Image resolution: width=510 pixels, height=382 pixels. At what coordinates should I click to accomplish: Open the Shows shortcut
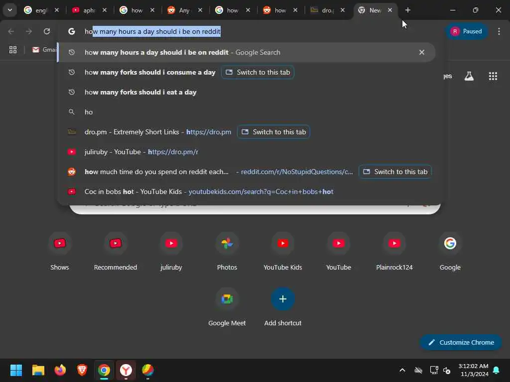pos(60,252)
